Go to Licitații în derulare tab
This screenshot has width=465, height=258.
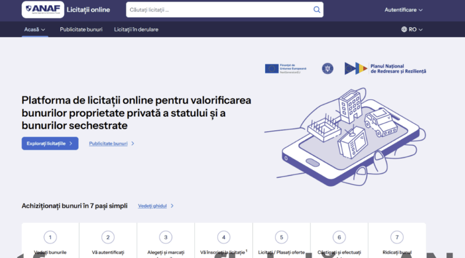136,29
